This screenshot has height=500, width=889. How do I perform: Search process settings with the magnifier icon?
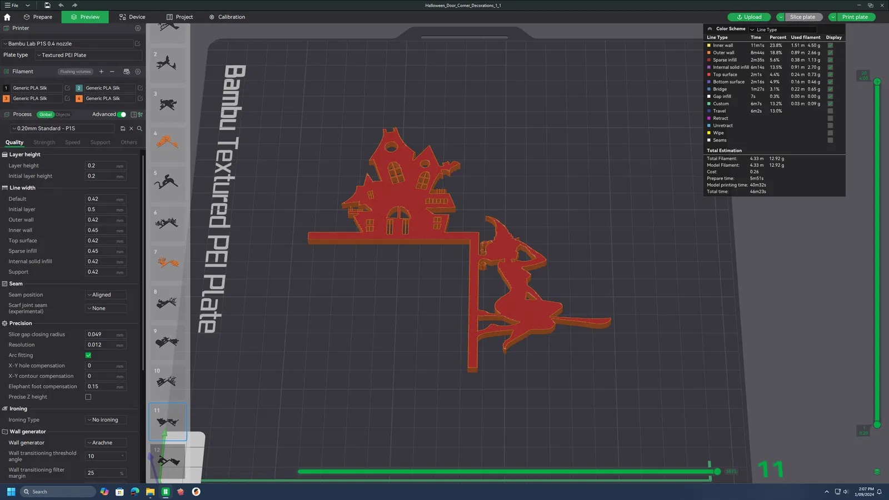(x=139, y=128)
